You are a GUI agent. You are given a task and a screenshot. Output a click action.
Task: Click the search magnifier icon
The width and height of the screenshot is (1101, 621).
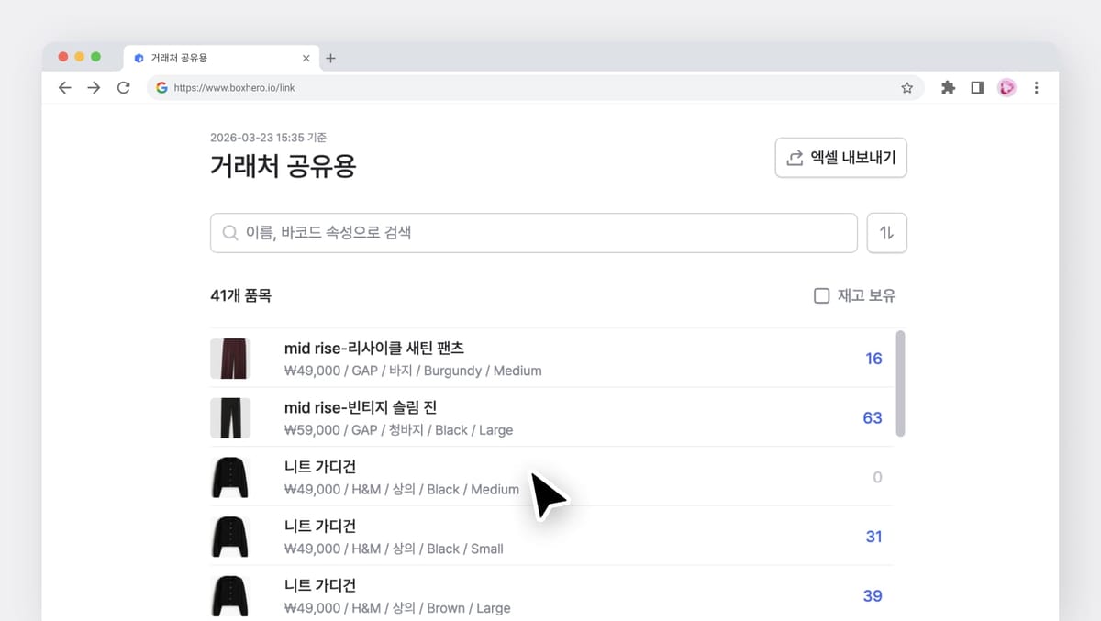pyautogui.click(x=230, y=233)
